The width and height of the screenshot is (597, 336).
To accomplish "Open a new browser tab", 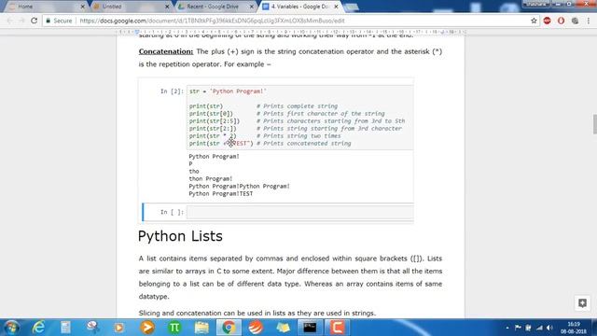I will tap(352, 7).
